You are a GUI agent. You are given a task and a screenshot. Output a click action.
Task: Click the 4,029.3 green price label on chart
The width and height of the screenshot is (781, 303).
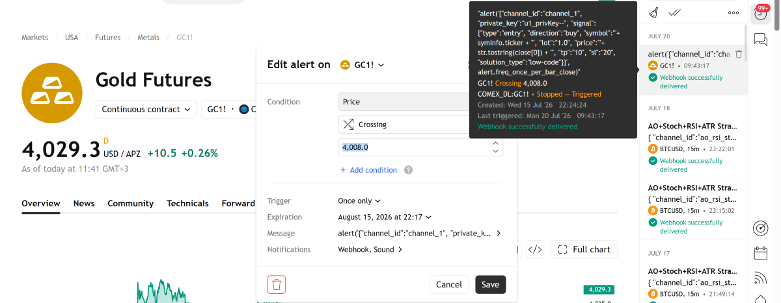click(599, 289)
